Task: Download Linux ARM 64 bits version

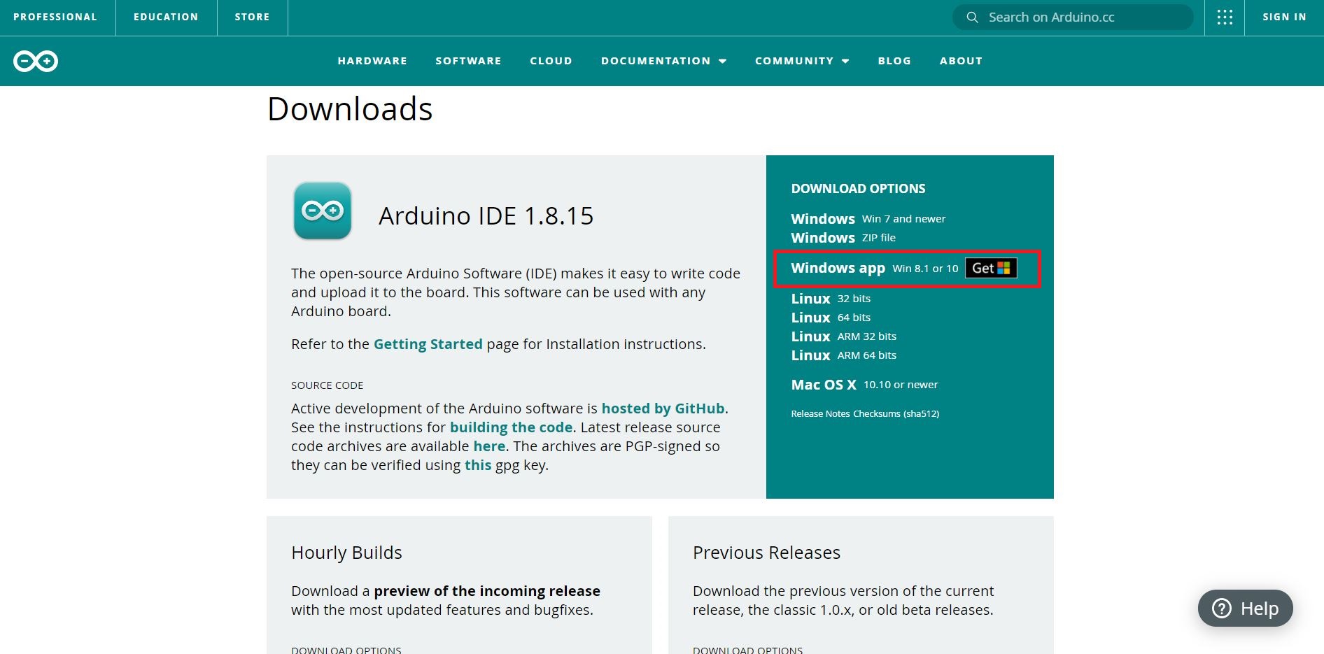Action: (843, 355)
